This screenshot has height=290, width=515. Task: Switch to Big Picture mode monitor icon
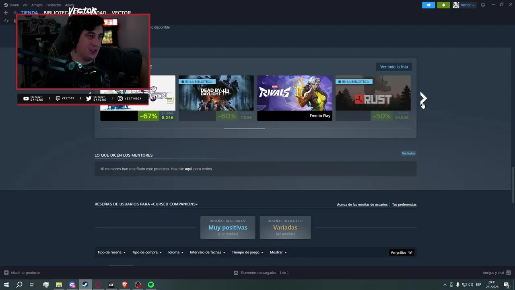click(483, 5)
